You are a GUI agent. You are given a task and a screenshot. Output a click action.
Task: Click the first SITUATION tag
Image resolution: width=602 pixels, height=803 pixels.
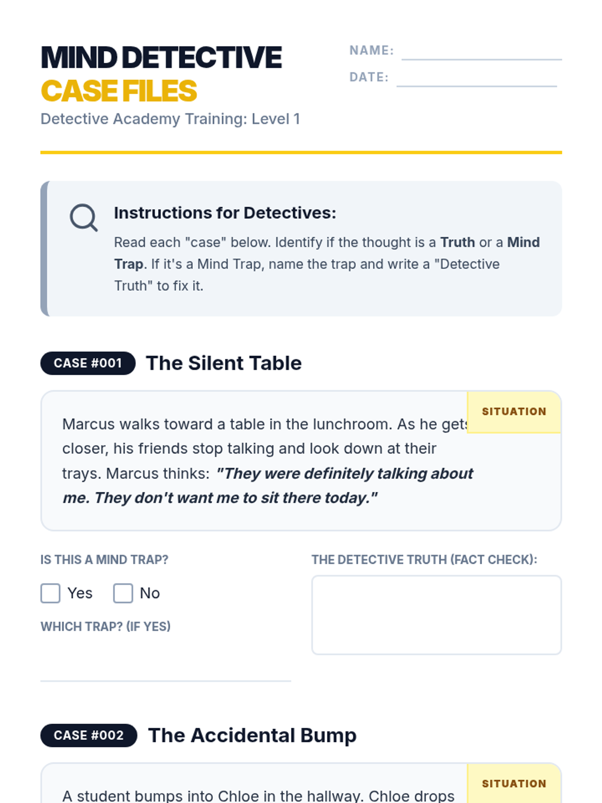click(514, 412)
